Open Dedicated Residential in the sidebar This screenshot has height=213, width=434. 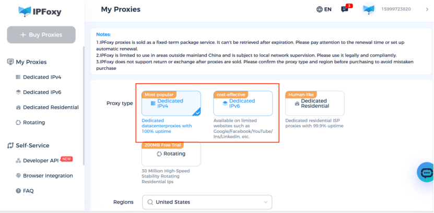click(x=51, y=108)
